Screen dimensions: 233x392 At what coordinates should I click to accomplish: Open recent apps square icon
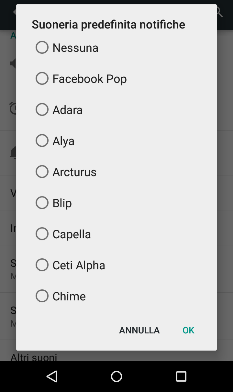[181, 376]
